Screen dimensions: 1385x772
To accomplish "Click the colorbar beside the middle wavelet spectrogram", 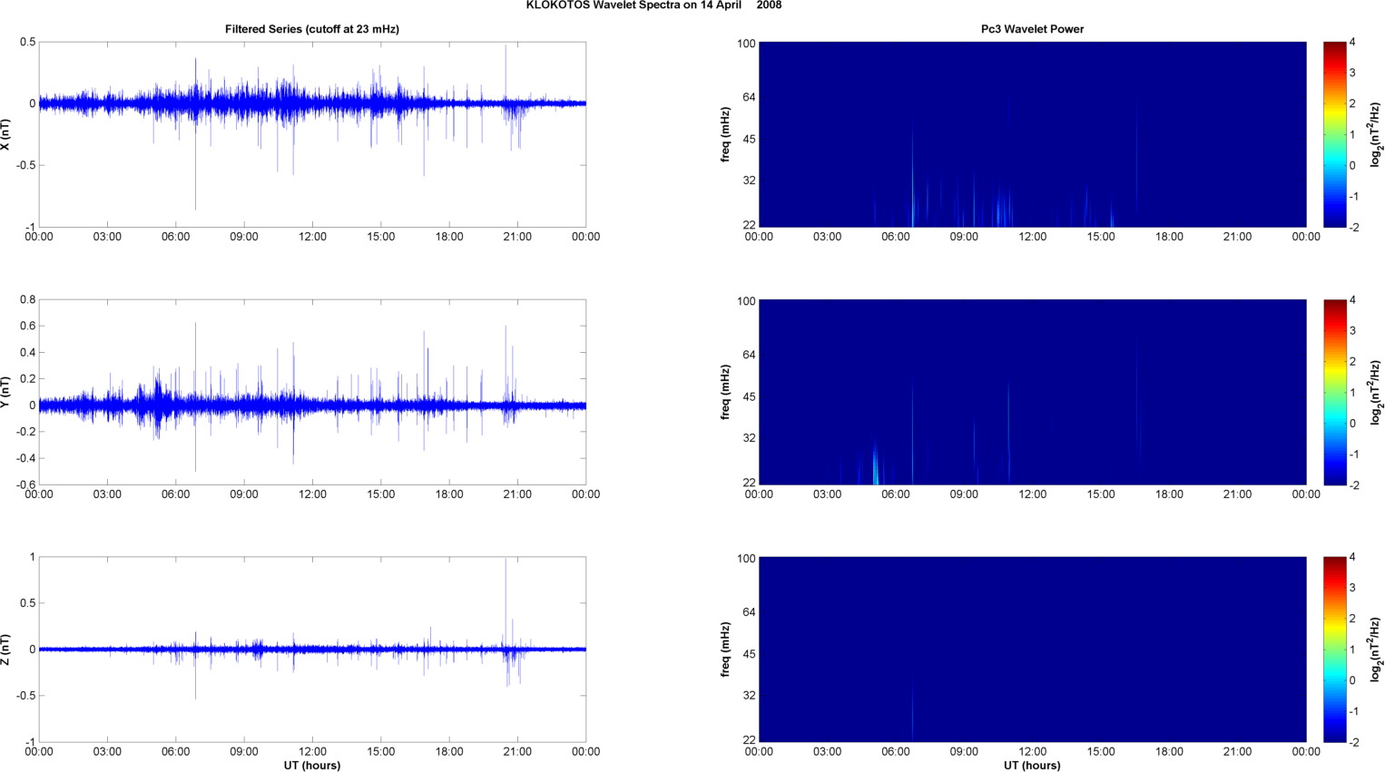I will click(1334, 392).
